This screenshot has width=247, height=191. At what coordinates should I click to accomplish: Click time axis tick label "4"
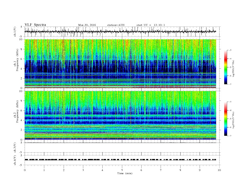[102, 170]
